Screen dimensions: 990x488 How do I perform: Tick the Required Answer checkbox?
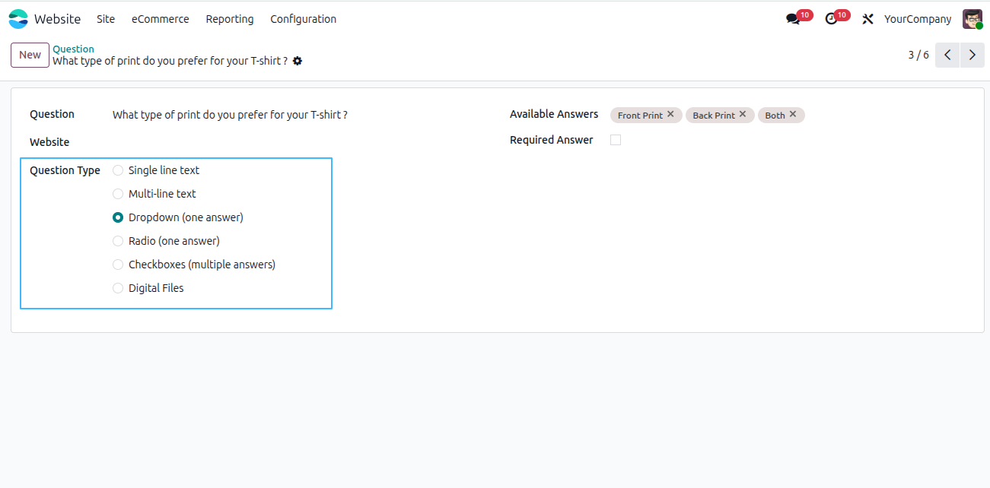(616, 140)
